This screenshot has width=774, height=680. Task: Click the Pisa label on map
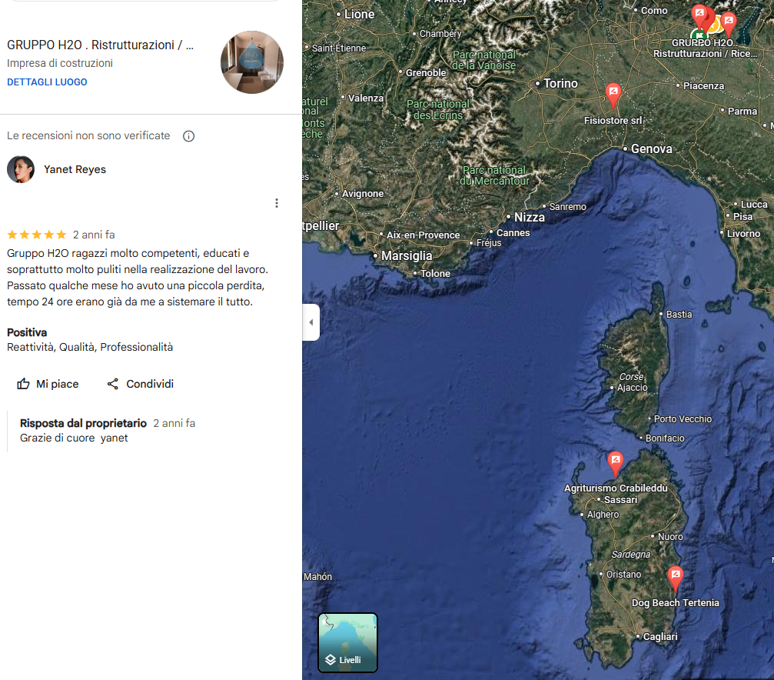742,216
